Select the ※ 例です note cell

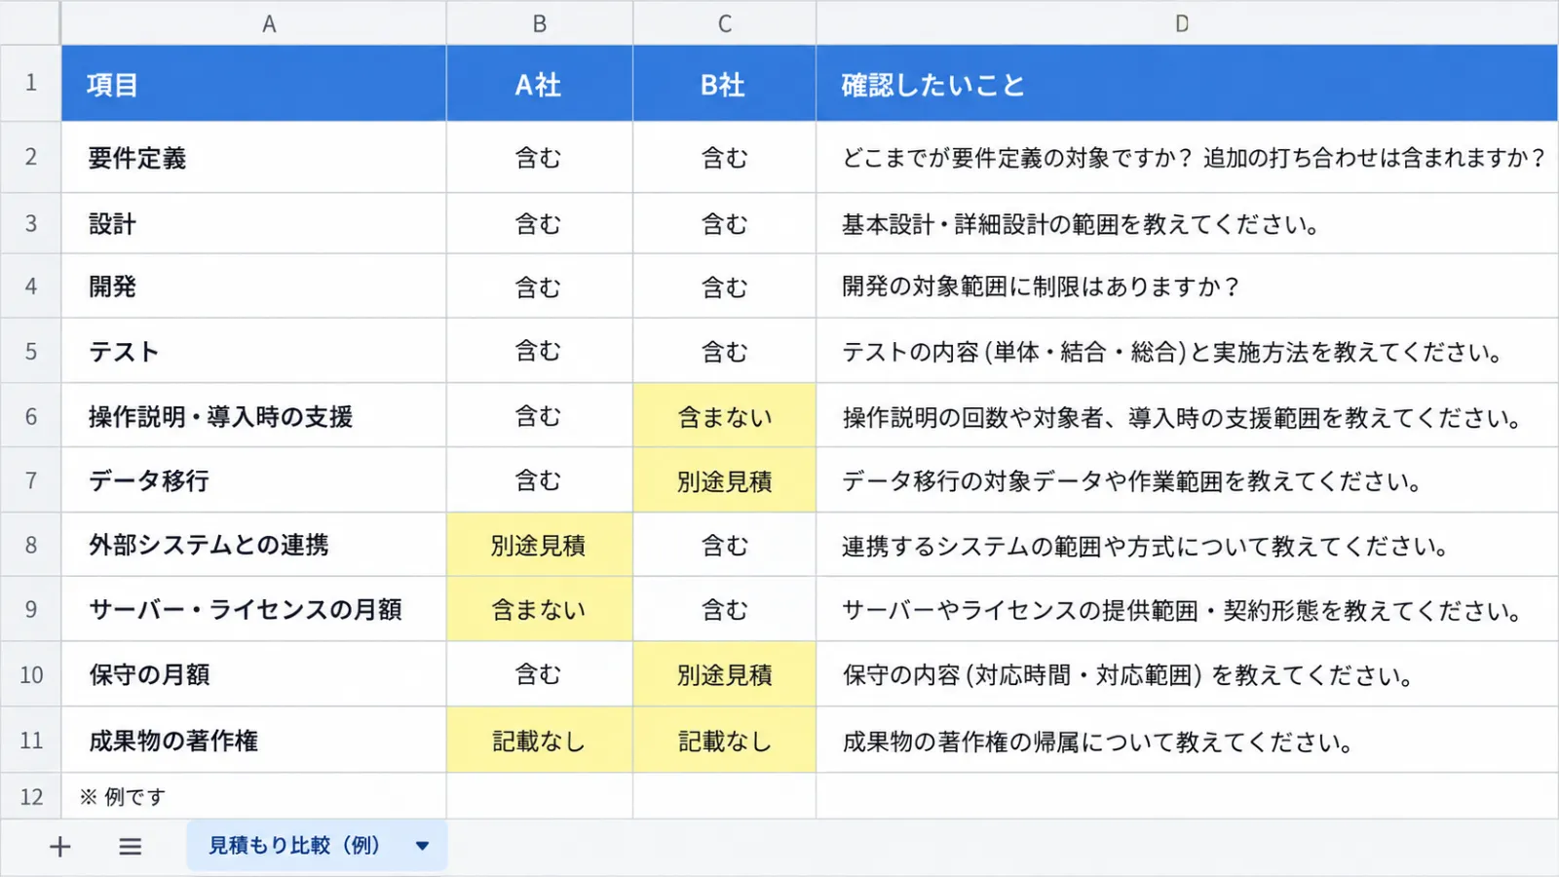coord(253,796)
